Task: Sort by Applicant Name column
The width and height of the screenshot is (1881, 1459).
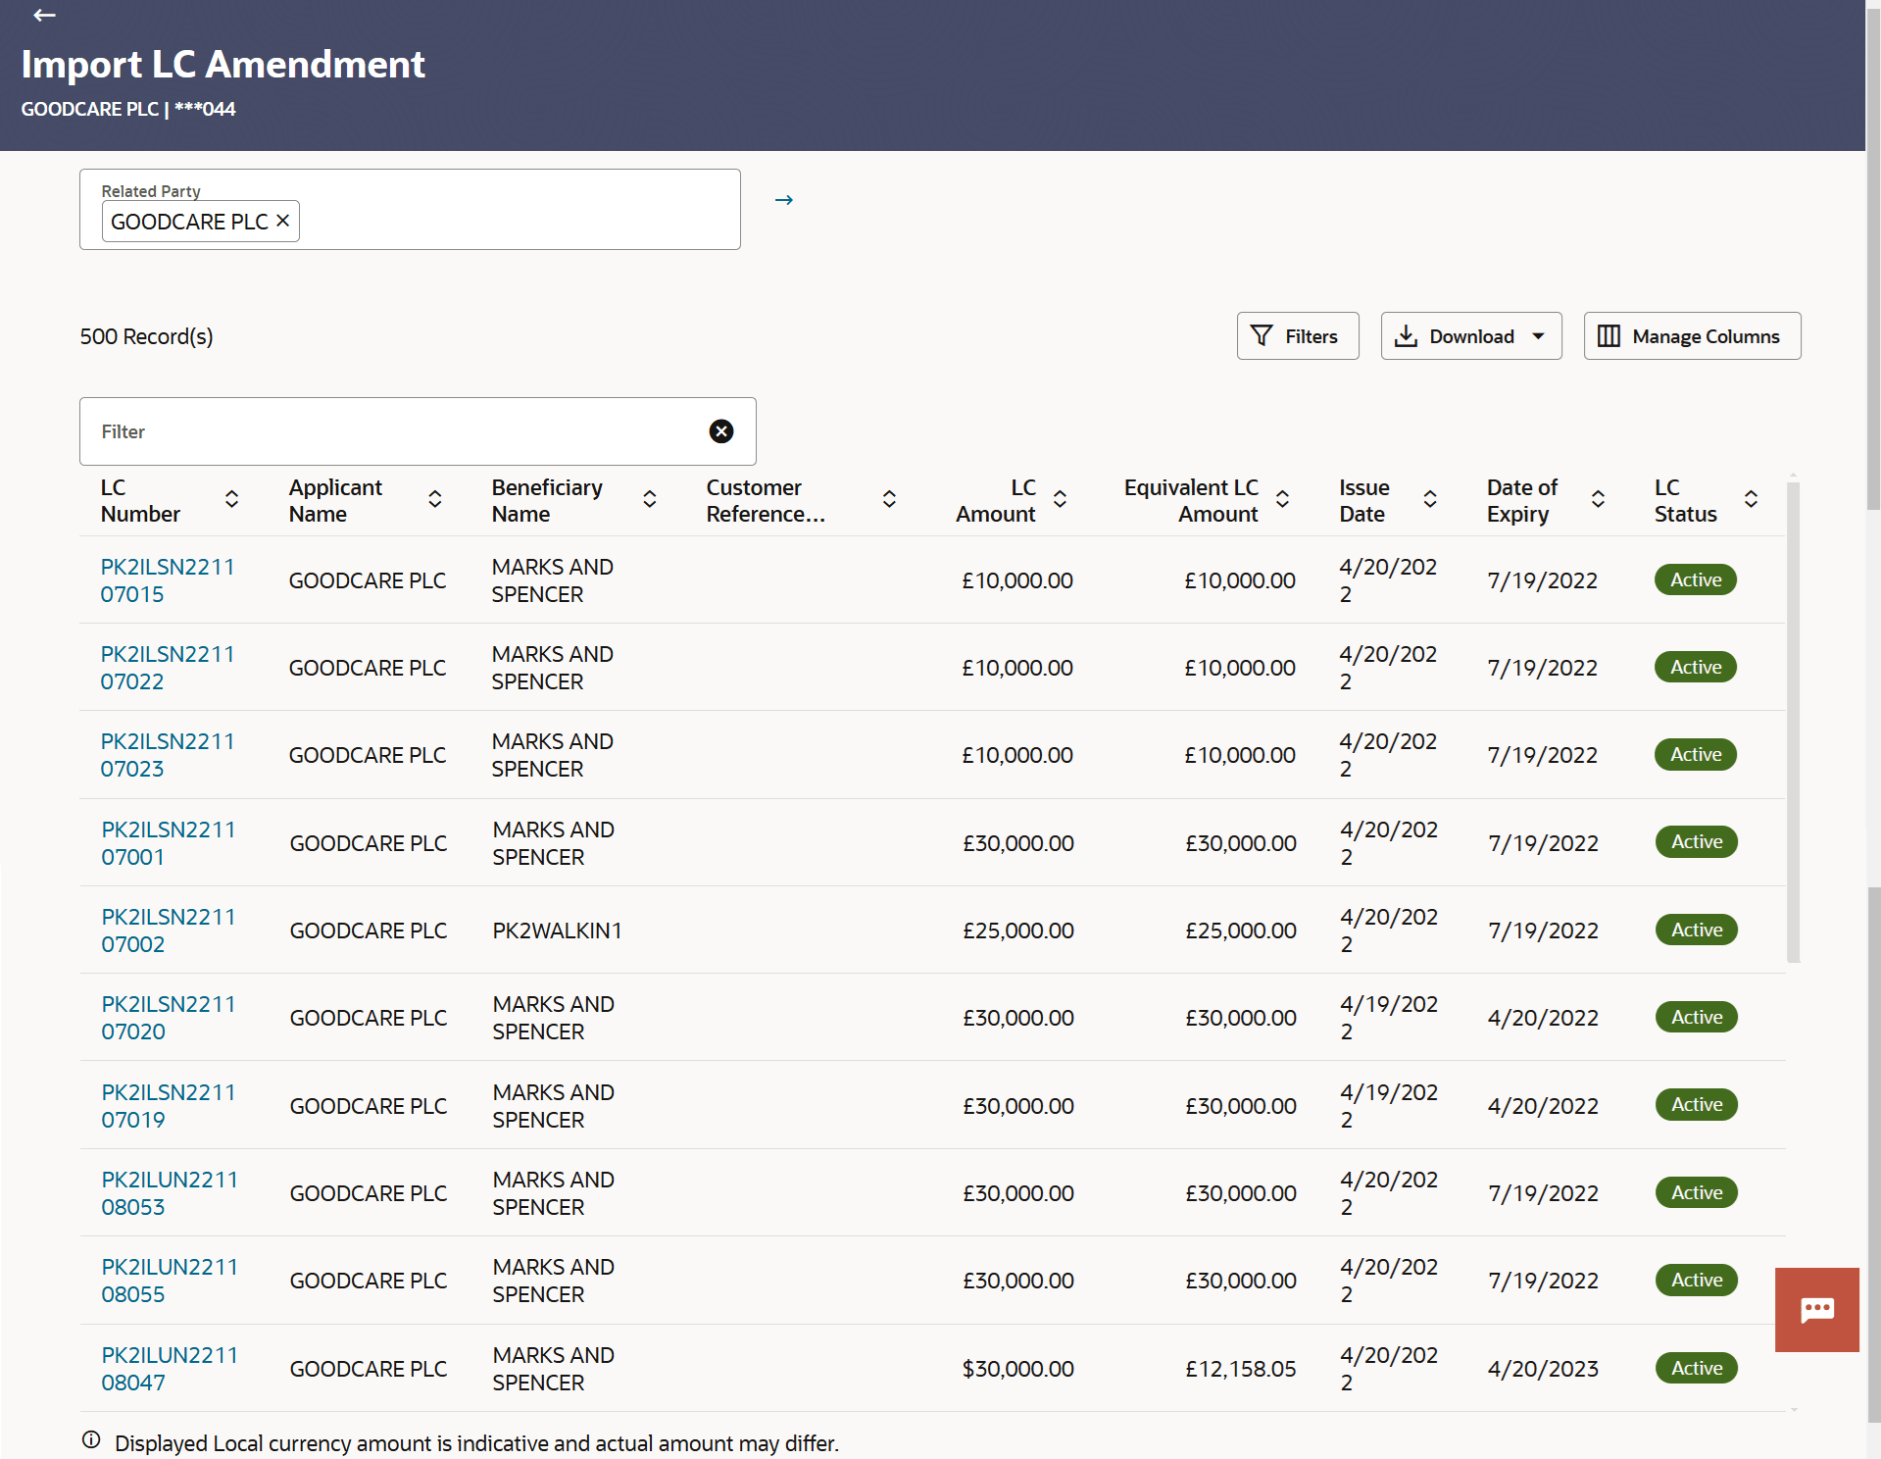Action: (x=434, y=499)
